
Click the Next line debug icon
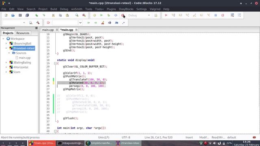tap(180, 15)
